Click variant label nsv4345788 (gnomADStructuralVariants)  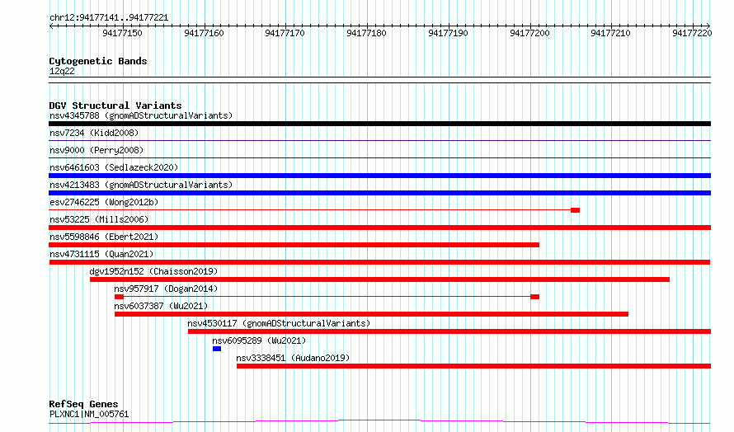pyautogui.click(x=141, y=115)
